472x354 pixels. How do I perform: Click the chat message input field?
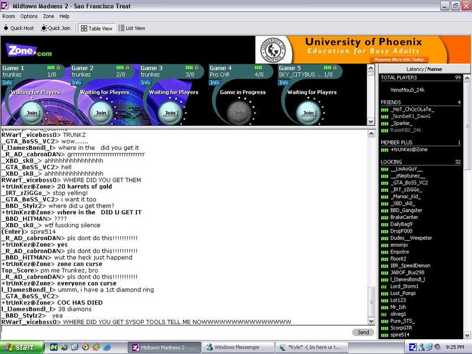(x=176, y=332)
